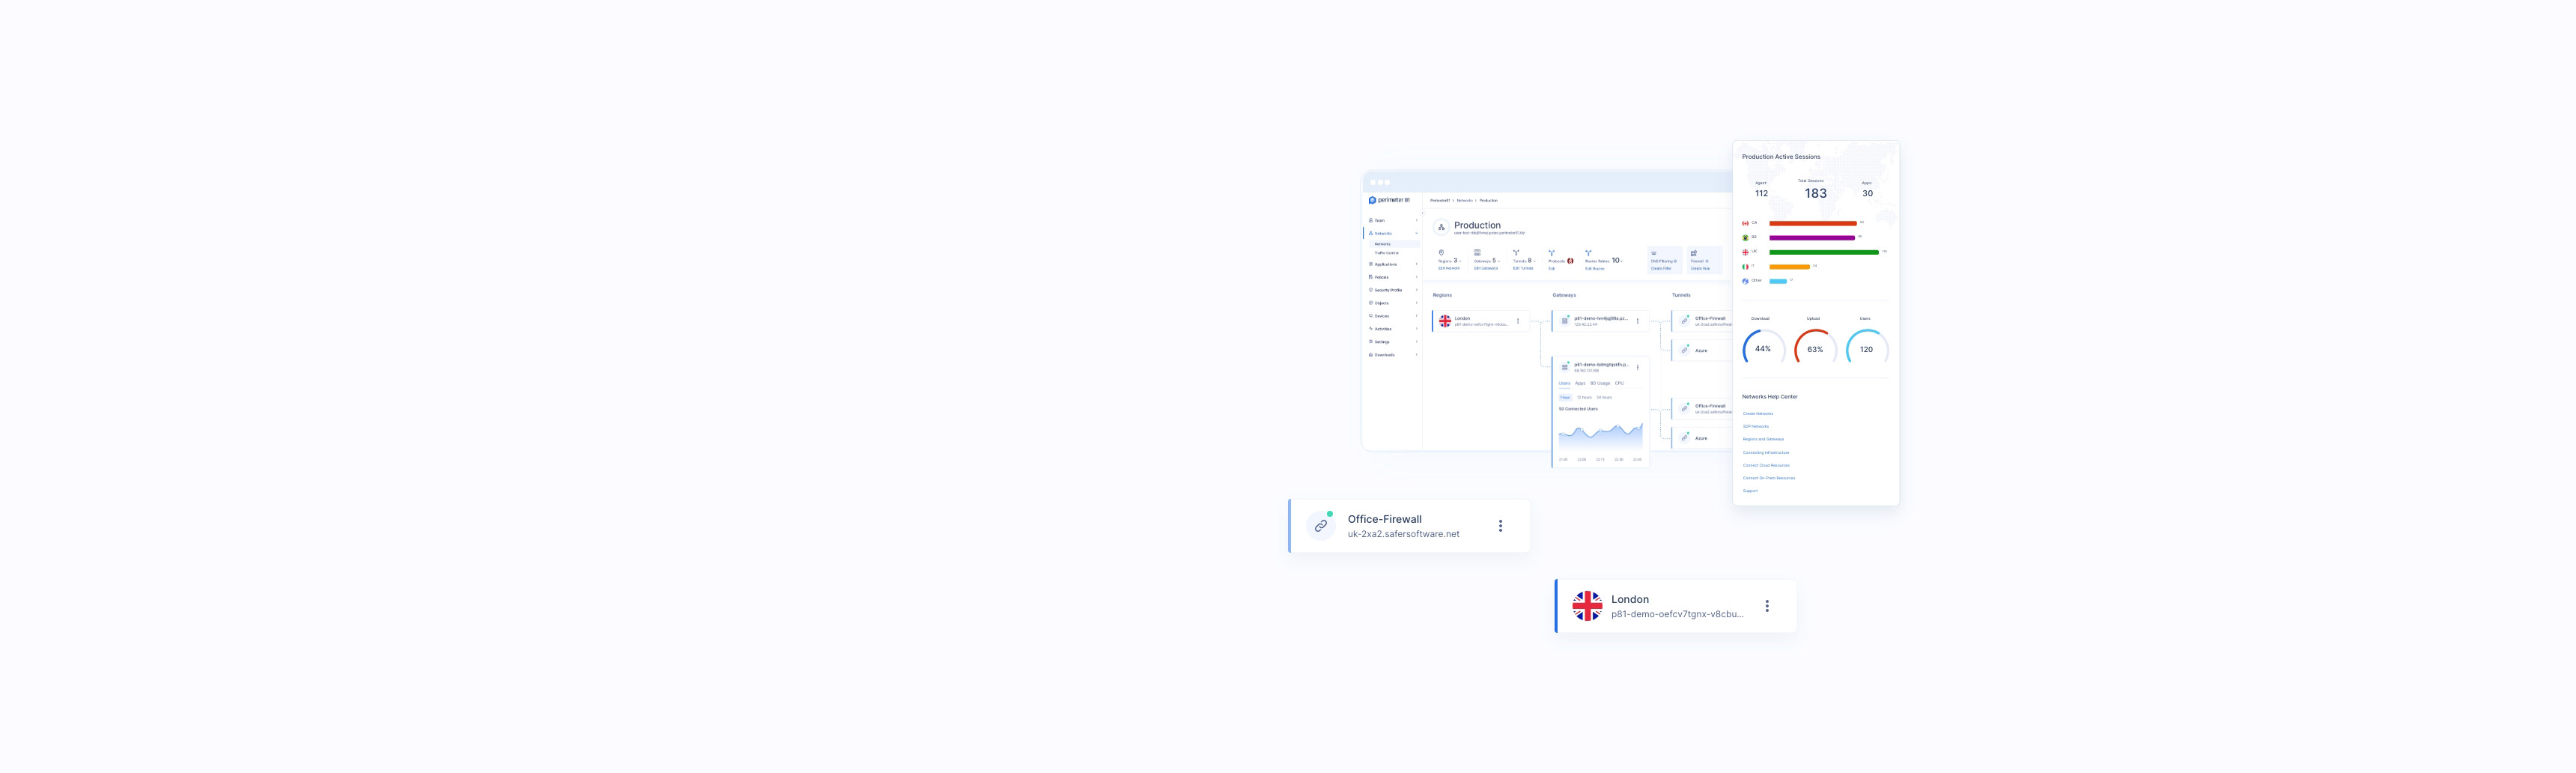Viewport: 2576px width, 773px height.
Task: Select the 12 hours time range
Action: [x=1584, y=397]
